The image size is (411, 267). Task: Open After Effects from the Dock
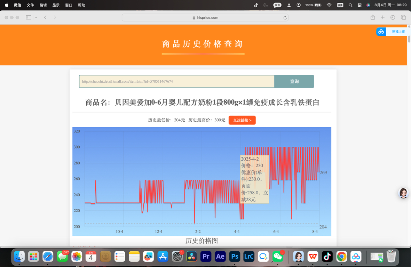coord(220,257)
